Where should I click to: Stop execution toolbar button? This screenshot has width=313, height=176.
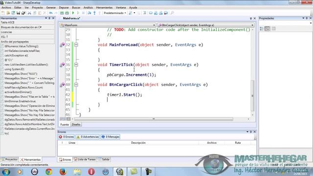[83, 13]
